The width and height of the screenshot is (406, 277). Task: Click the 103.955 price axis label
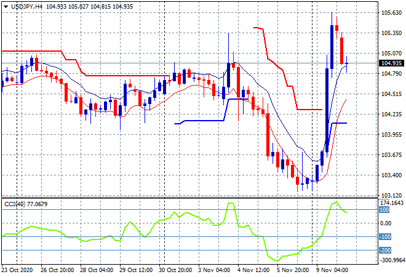click(x=391, y=134)
